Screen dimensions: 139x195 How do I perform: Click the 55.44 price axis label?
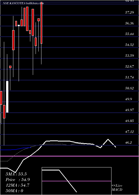(x=130, y=34)
